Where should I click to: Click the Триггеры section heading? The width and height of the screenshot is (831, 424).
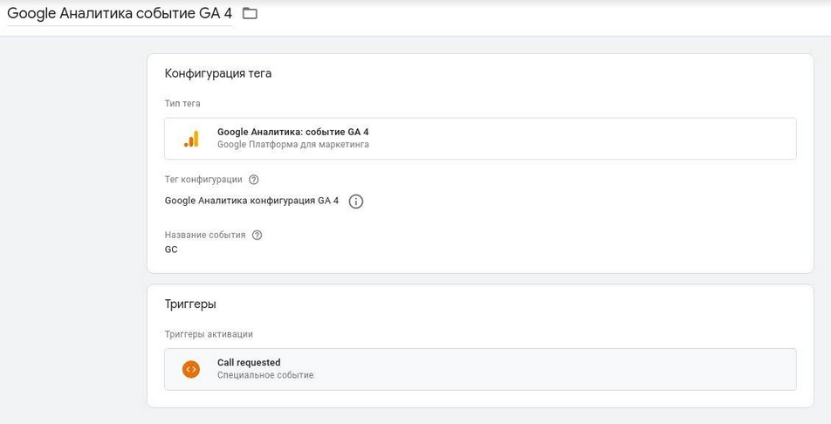[190, 304]
